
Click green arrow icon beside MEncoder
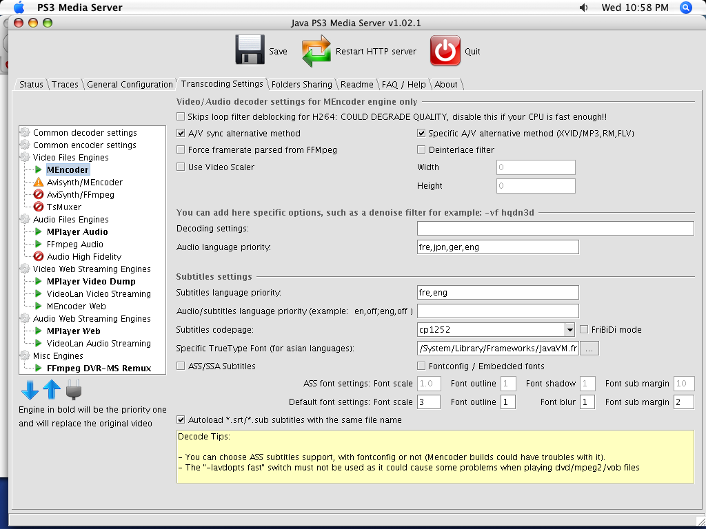coord(39,169)
